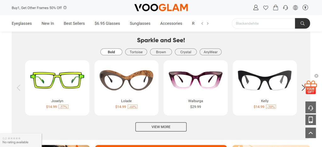Open the Best Sellers menu item
This screenshot has height=147, width=322.
click(x=74, y=23)
